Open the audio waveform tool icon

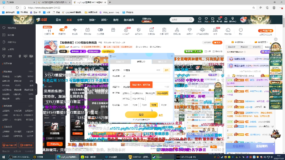point(75,30)
